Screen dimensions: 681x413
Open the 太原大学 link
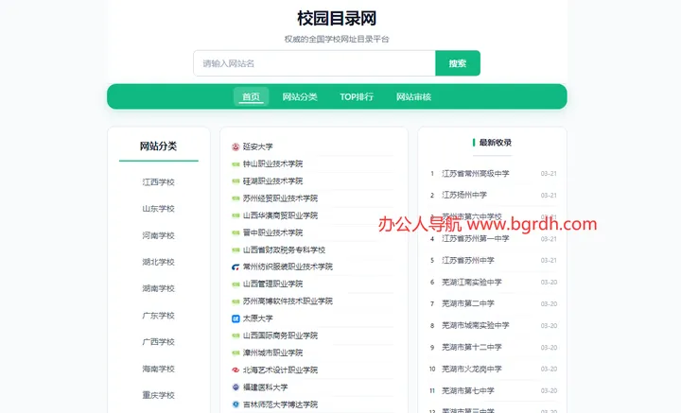pyautogui.click(x=258, y=318)
